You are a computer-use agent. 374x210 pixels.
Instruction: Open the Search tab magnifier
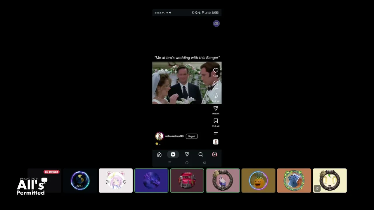[x=201, y=155]
